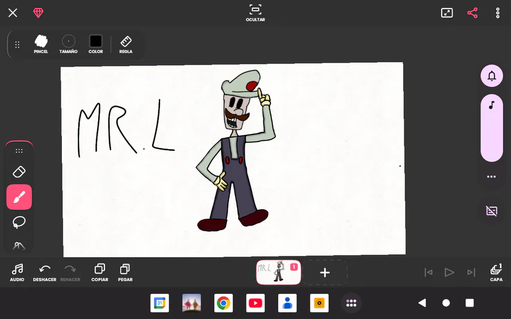The height and width of the screenshot is (319, 511).
Task: Click the notification bell button
Action: (492, 76)
